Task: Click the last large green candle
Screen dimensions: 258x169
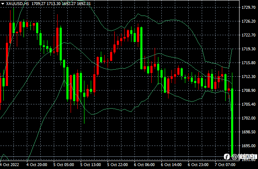Action: pyautogui.click(x=232, y=122)
